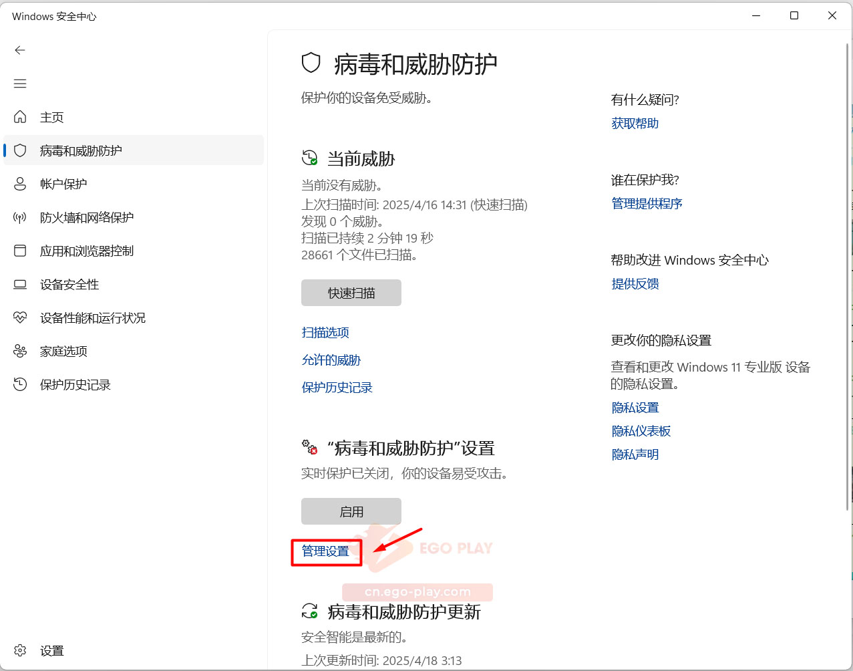Click the laptop icon for 设备安全性
853x671 pixels.
coord(20,284)
